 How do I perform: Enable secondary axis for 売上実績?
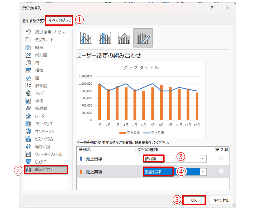click(221, 171)
